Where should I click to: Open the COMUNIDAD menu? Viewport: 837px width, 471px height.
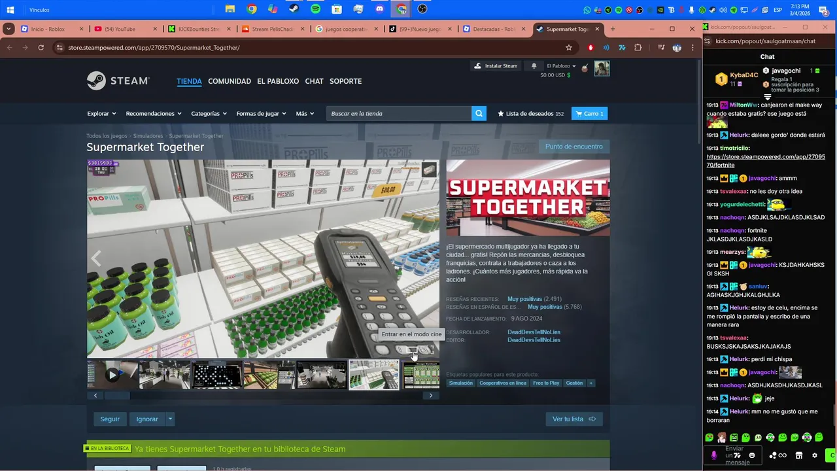[x=230, y=81]
